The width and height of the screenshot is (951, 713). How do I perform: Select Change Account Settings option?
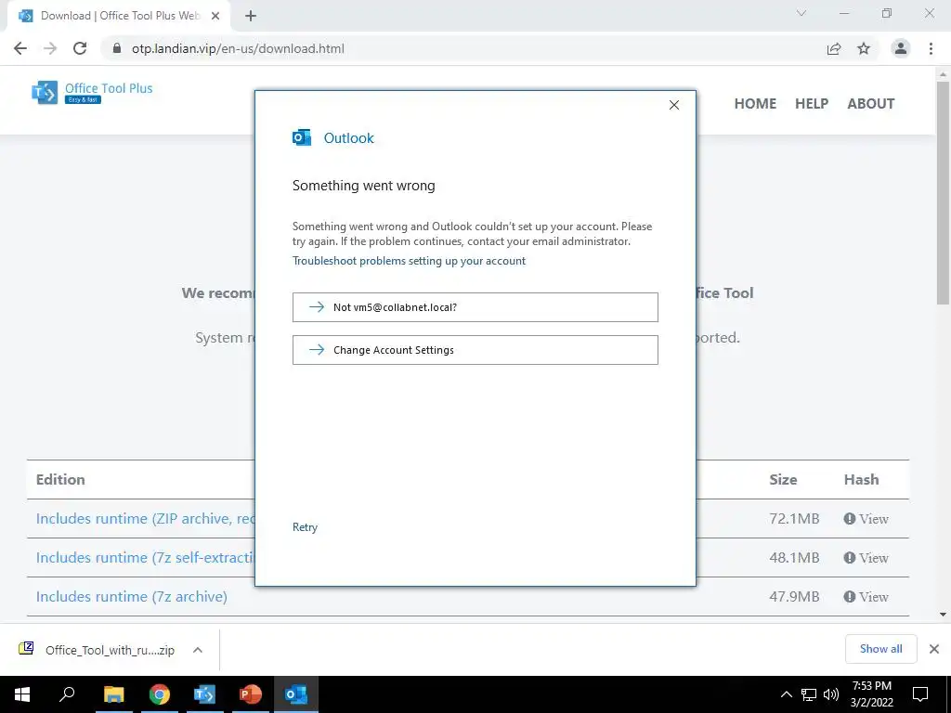[x=475, y=350]
